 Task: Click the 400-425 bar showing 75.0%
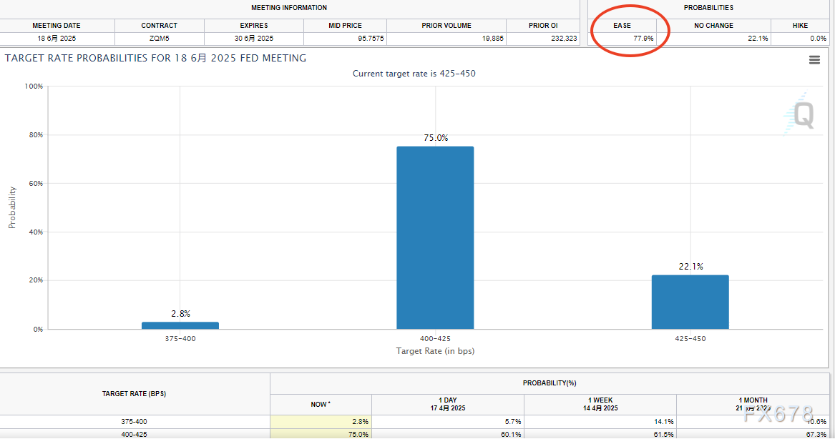coord(435,237)
